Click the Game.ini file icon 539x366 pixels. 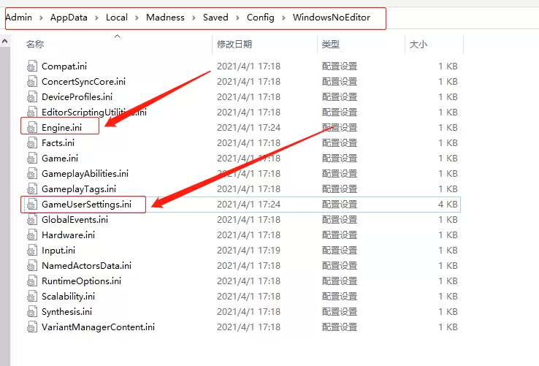31,158
